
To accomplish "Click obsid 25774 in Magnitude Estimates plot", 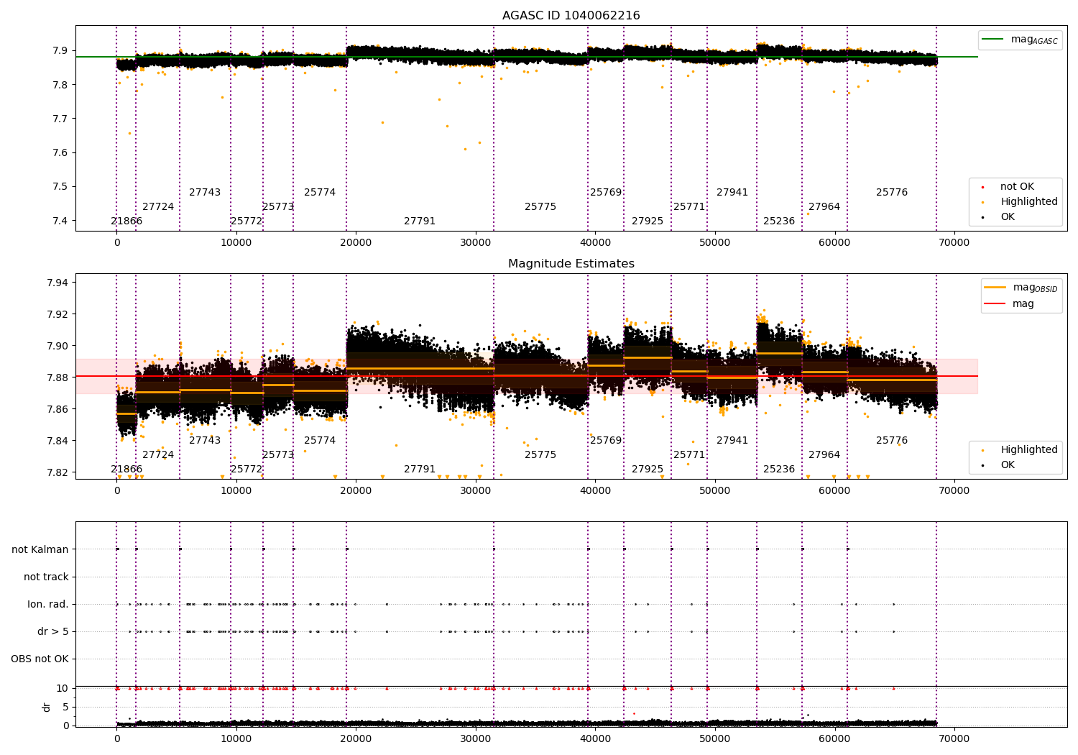I will click(x=320, y=441).
